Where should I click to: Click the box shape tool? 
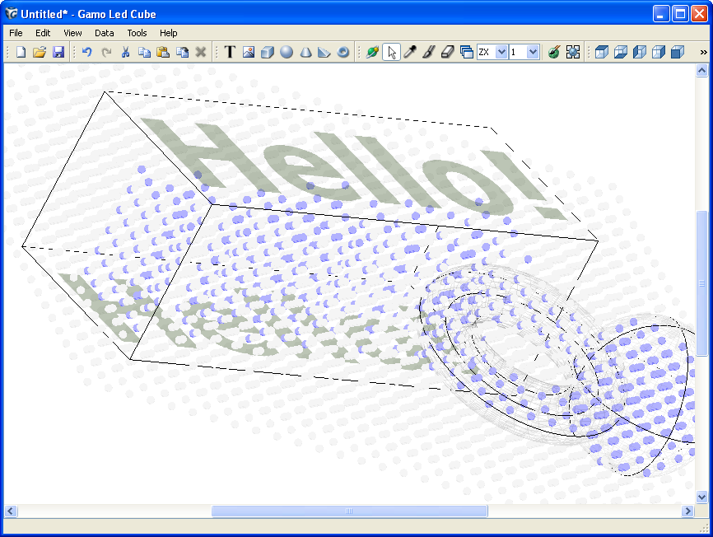point(268,52)
